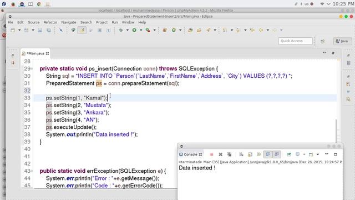Click the red Terminate console button
Image resolution: width=355 pixels, height=200 pixels.
pos(211,154)
